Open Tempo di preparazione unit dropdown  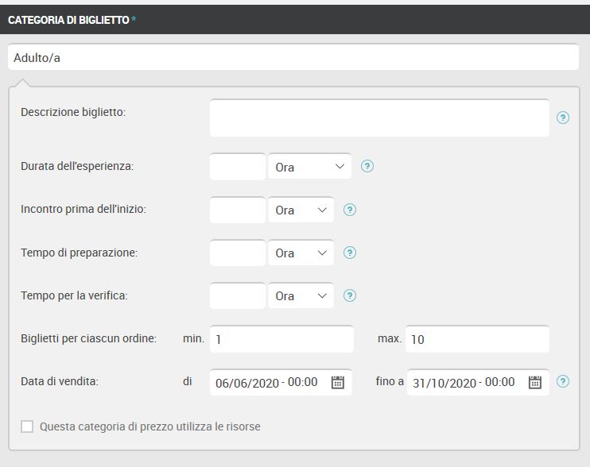tap(301, 253)
